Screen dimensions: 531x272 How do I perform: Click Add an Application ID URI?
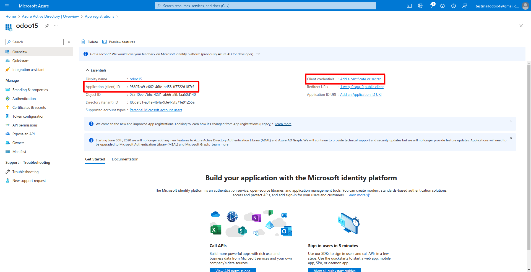(x=361, y=95)
